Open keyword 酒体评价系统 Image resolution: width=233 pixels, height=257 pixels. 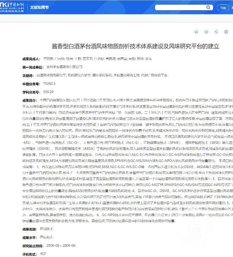tap(102, 75)
